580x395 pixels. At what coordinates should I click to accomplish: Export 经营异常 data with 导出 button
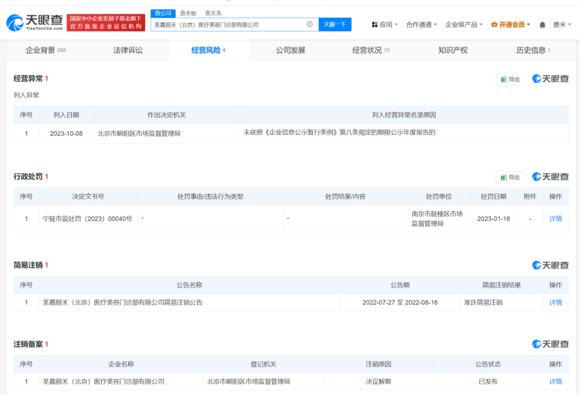(x=510, y=79)
